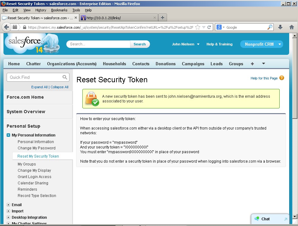Go to the Firefox home icon
Screen dimensions: 298x226
point(292,27)
